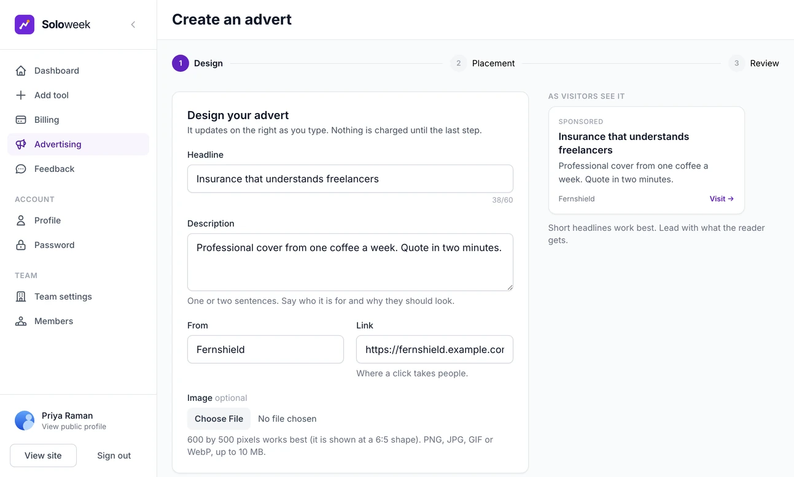This screenshot has height=477, width=794.
Task: Open View public profile link
Action: click(x=74, y=427)
